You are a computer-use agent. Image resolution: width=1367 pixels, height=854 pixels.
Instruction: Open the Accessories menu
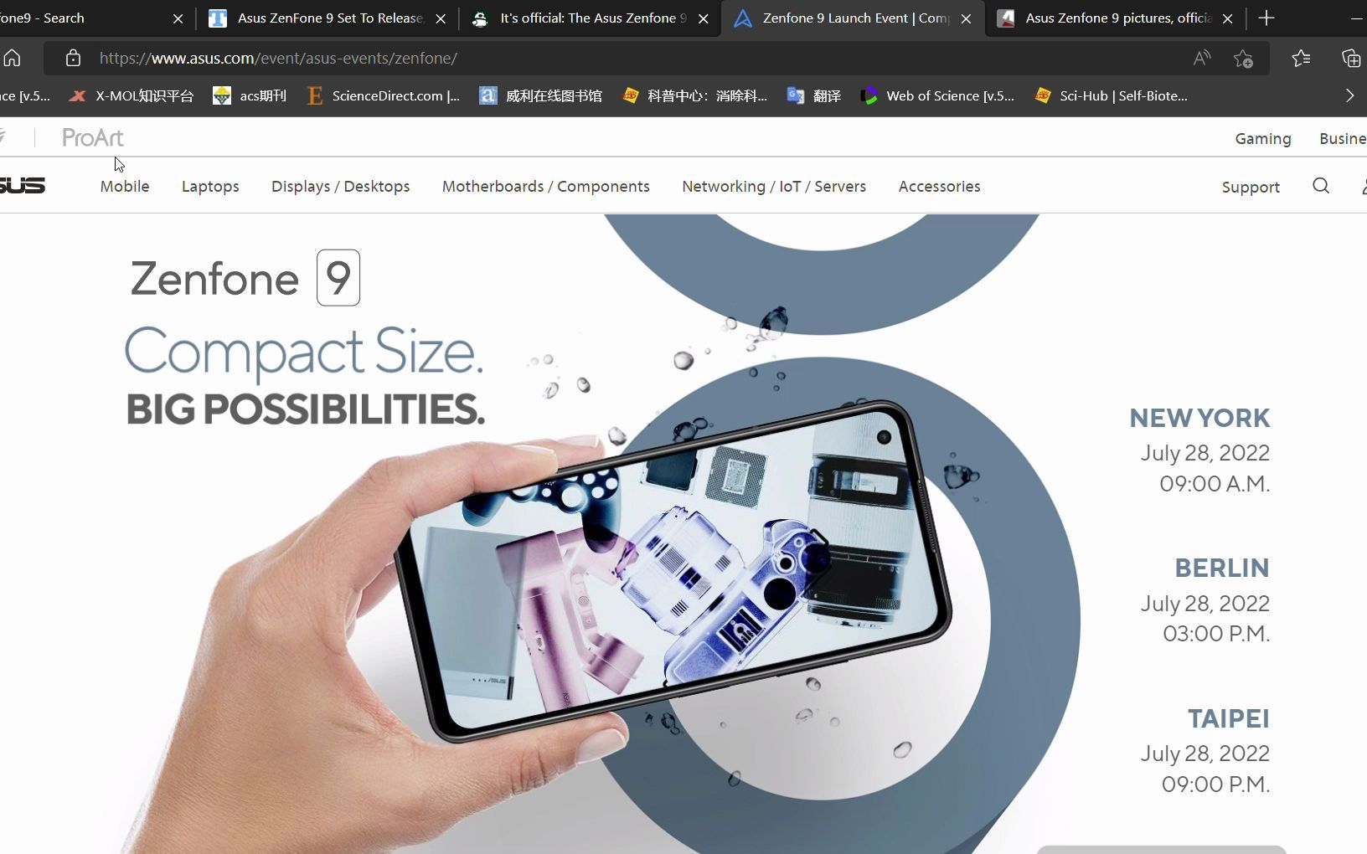939,186
